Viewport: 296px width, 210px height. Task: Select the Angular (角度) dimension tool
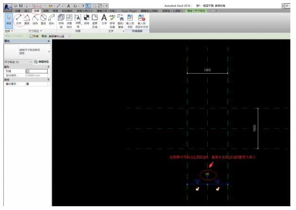(27, 19)
